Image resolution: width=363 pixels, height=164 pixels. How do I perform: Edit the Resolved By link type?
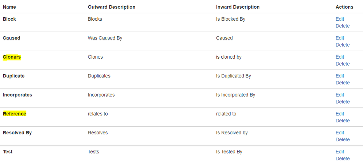(340, 133)
